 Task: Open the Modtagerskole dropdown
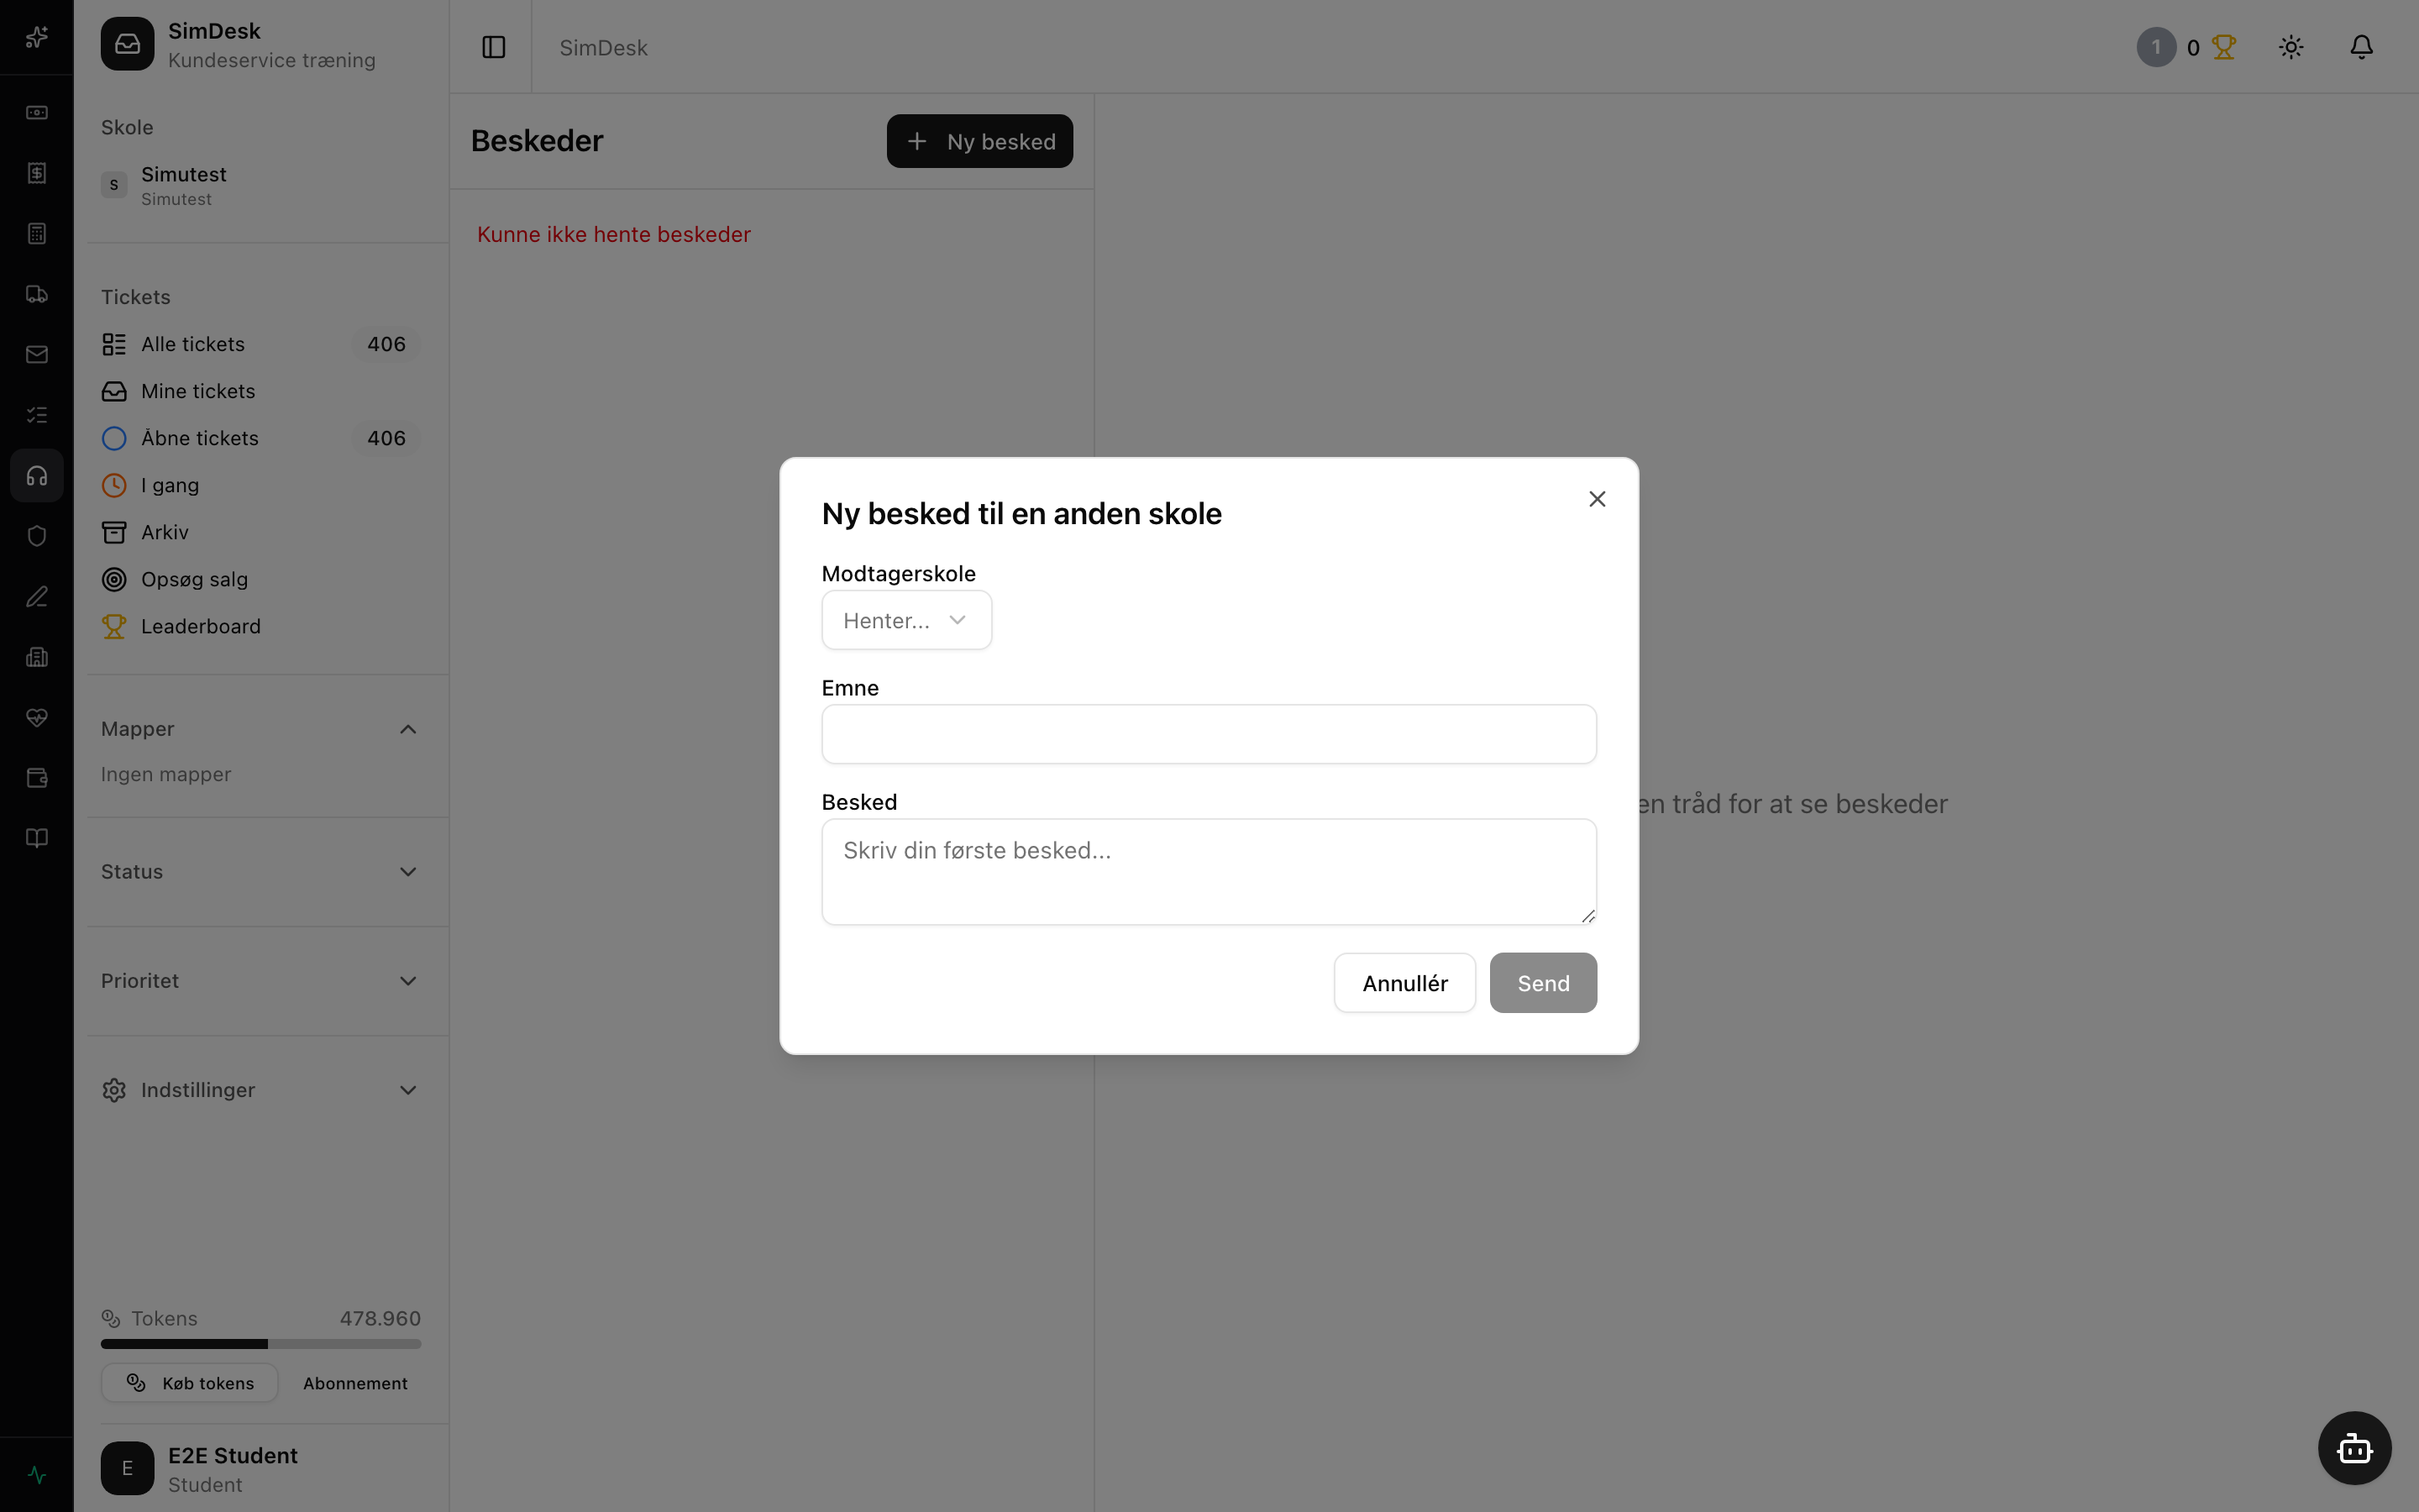[x=906, y=620]
